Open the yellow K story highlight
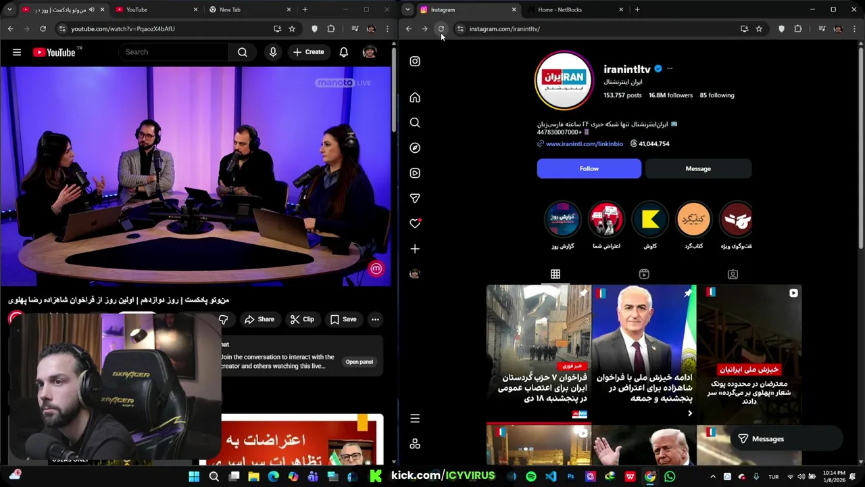Screen dimensions: 865x487 pyautogui.click(x=650, y=219)
